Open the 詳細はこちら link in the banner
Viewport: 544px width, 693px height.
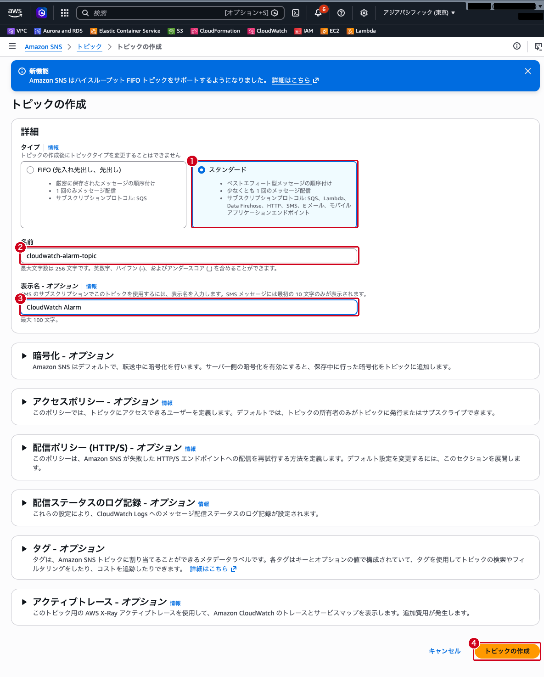295,80
